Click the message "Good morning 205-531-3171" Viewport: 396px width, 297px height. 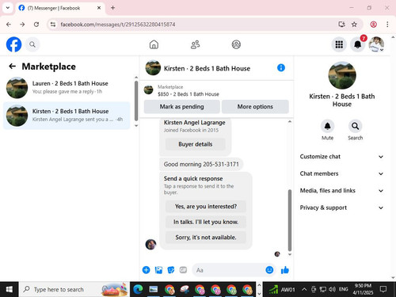click(201, 164)
